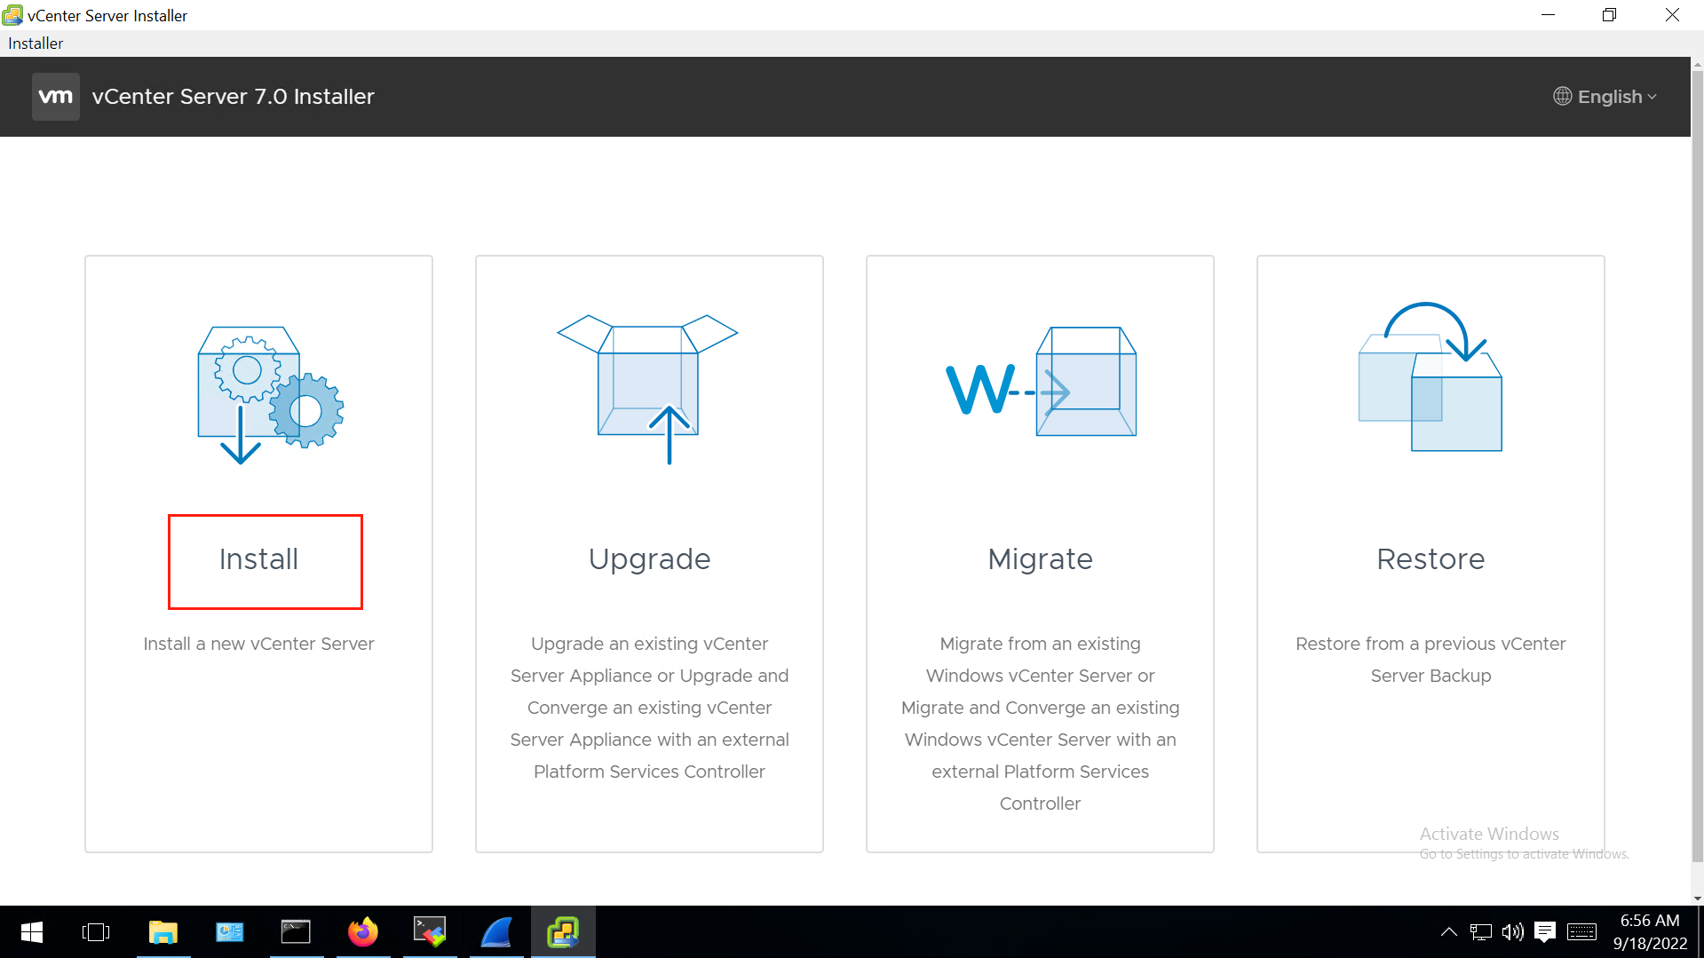Image resolution: width=1704 pixels, height=958 pixels.
Task: Click the Install gears box icon
Action: click(x=270, y=395)
